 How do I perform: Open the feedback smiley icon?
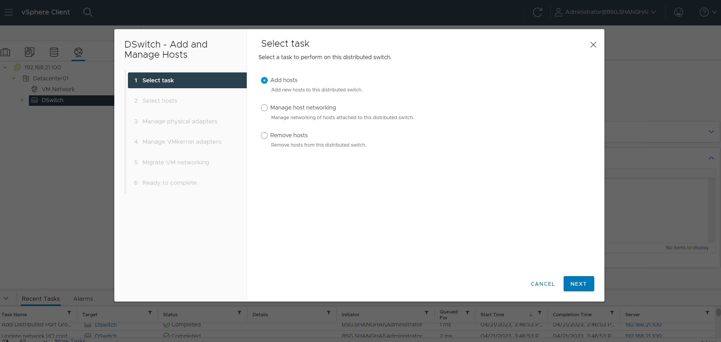point(678,12)
